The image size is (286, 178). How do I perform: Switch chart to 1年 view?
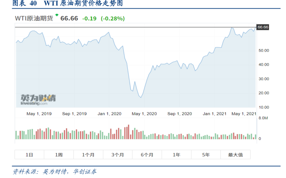point(176,155)
